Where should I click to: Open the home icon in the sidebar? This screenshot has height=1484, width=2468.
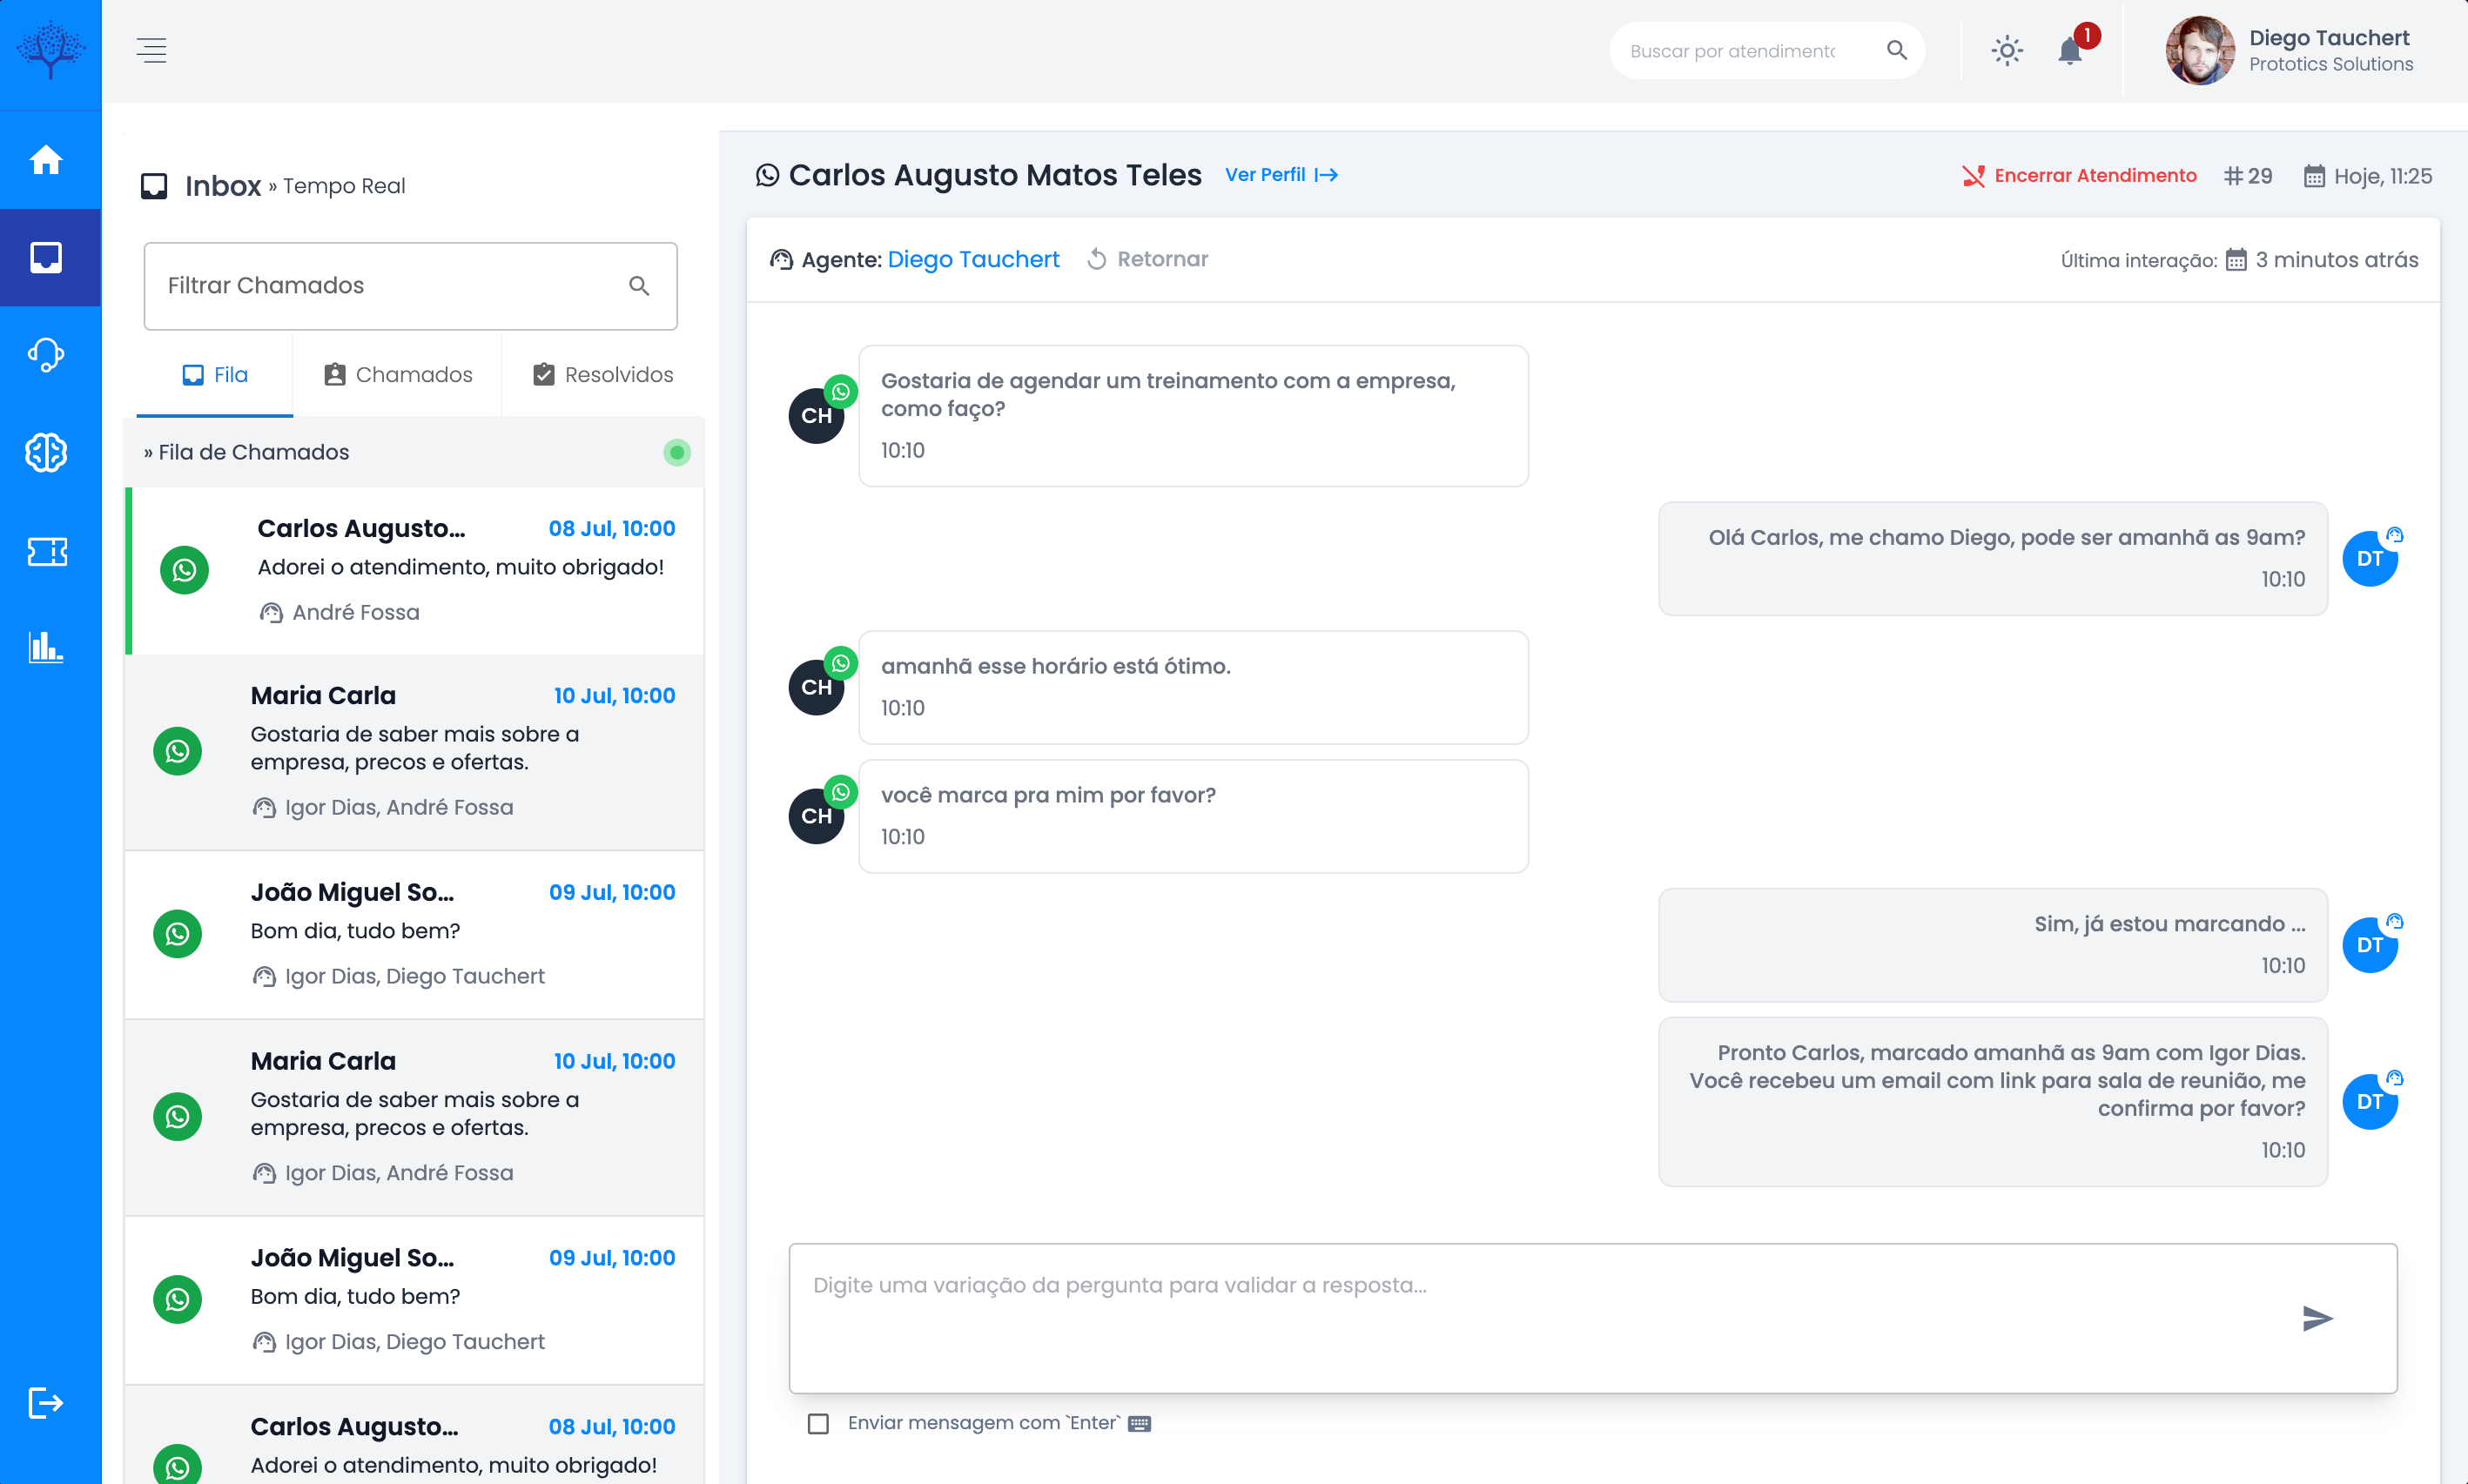[47, 160]
